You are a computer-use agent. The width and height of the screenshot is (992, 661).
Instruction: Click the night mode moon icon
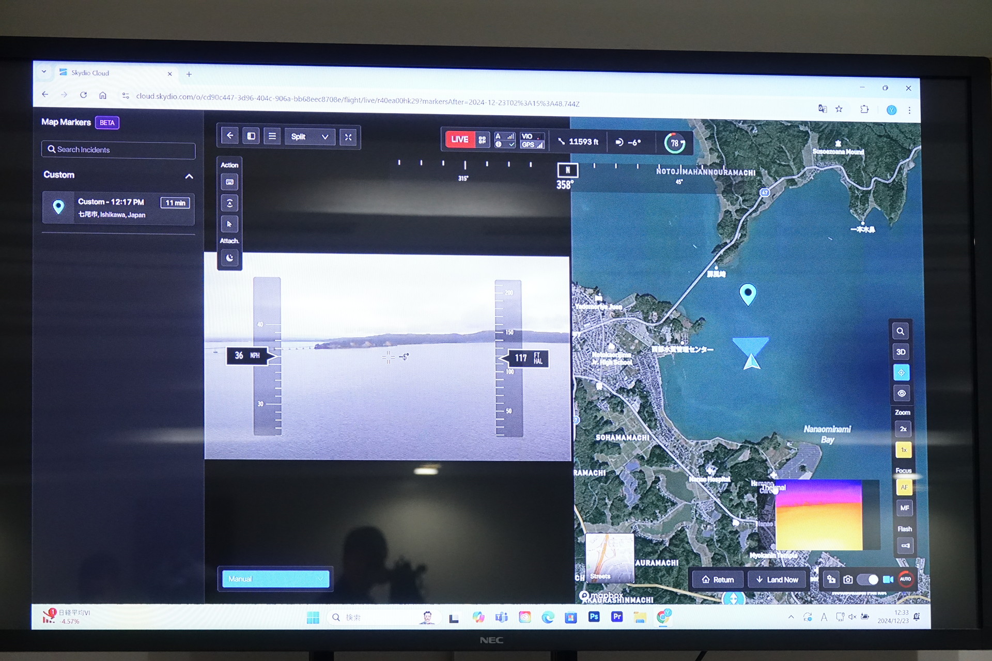229,258
